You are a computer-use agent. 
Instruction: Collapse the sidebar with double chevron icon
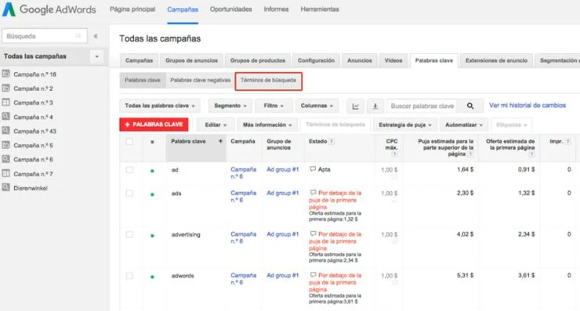[96, 36]
